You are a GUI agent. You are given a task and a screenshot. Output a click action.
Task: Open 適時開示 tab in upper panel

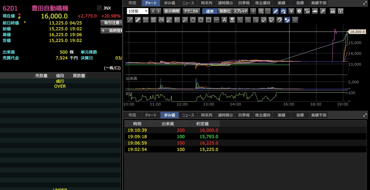click(x=225, y=3)
